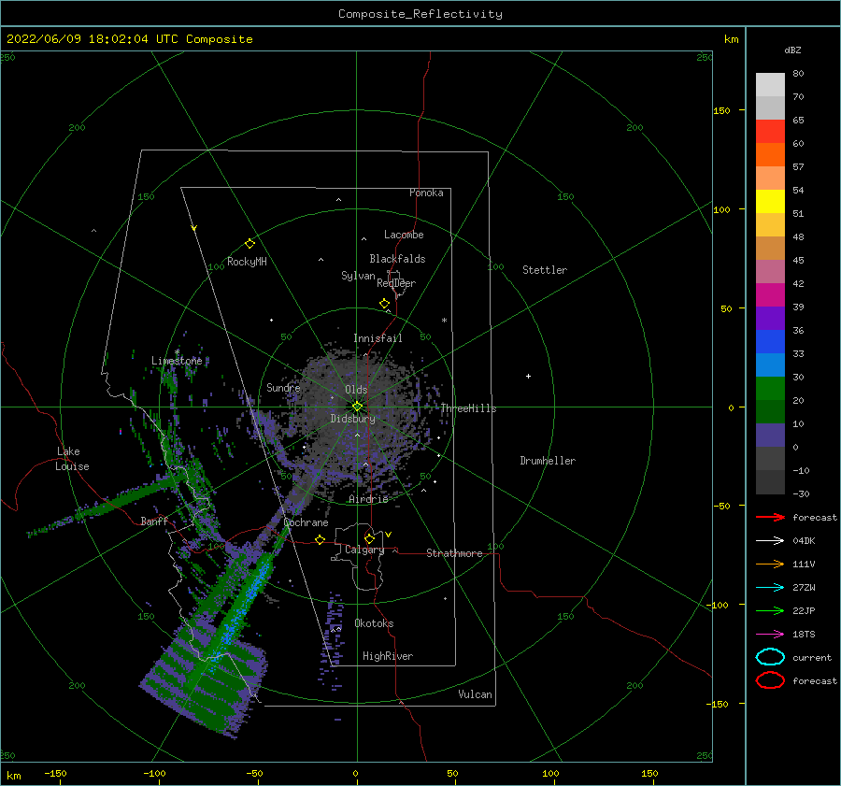Click the yellow V marker northeast of Calgary

coord(388,535)
